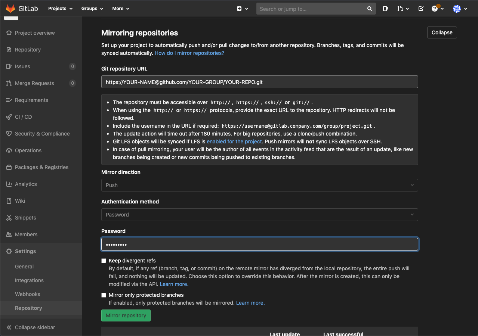This screenshot has height=336, width=478.
Task: Open the Merge requests icon in top bar
Action: pos(400,9)
